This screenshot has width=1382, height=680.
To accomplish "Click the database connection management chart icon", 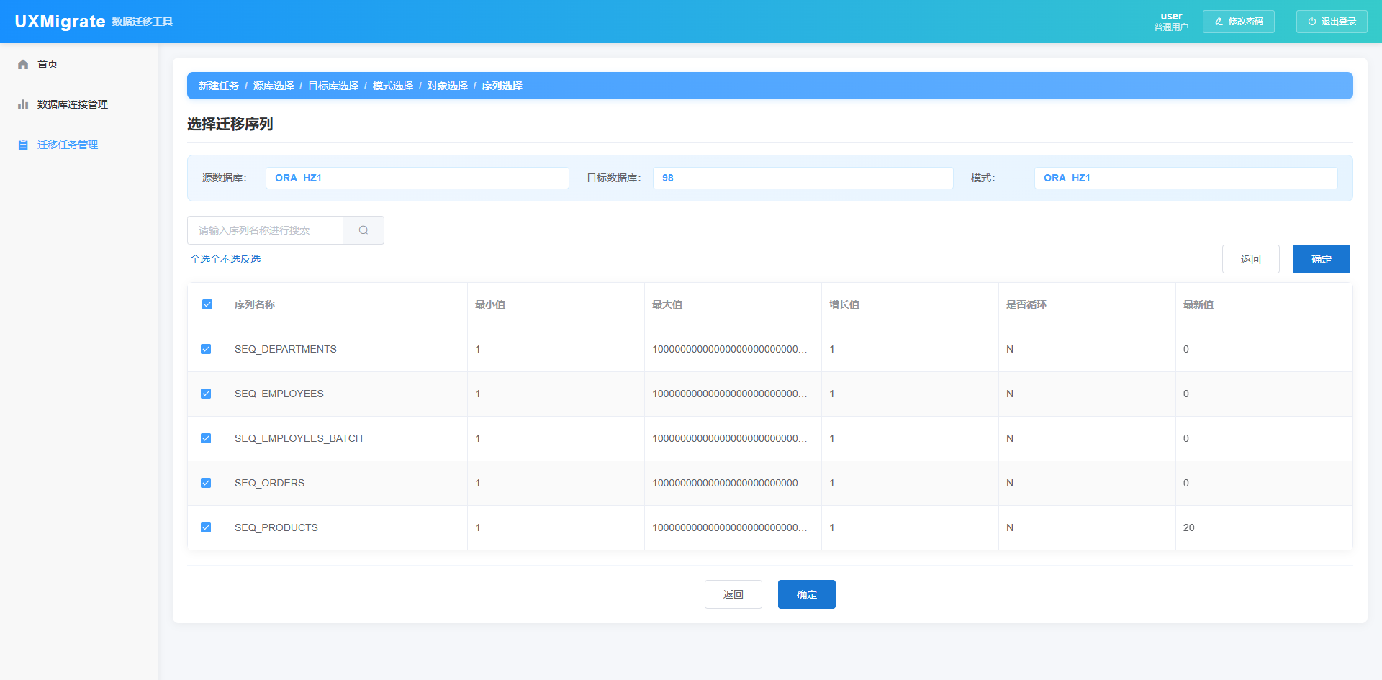I will pos(23,104).
